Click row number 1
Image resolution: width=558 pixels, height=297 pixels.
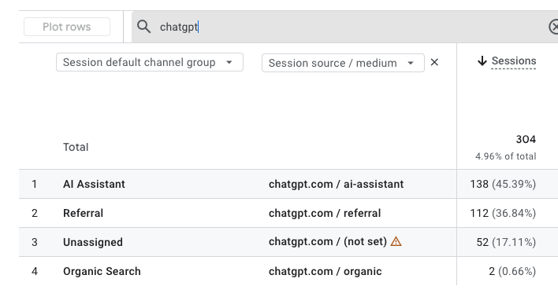click(x=34, y=184)
